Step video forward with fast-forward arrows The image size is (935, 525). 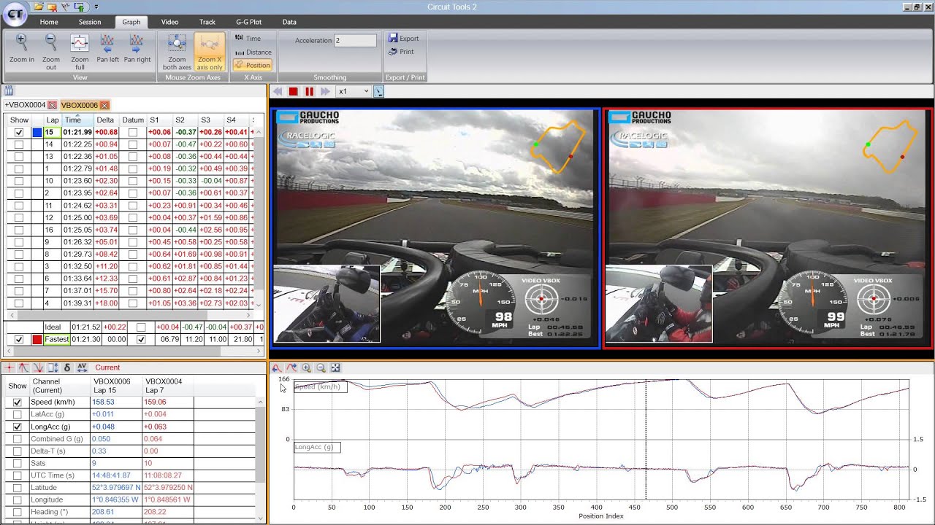click(x=325, y=91)
